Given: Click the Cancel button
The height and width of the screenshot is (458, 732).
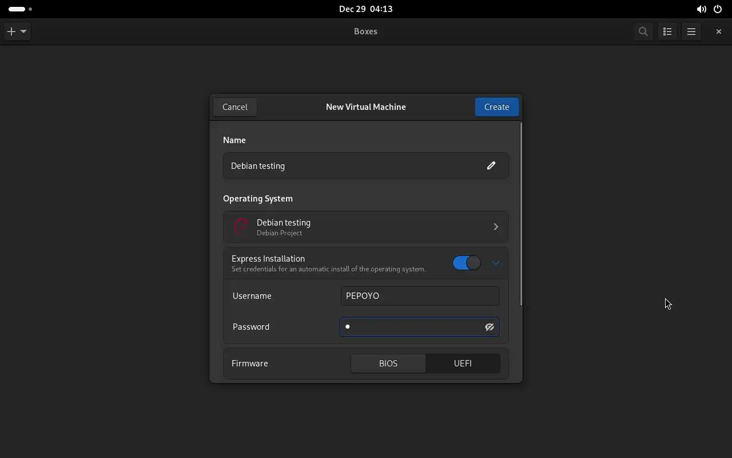Looking at the screenshot, I should (235, 107).
